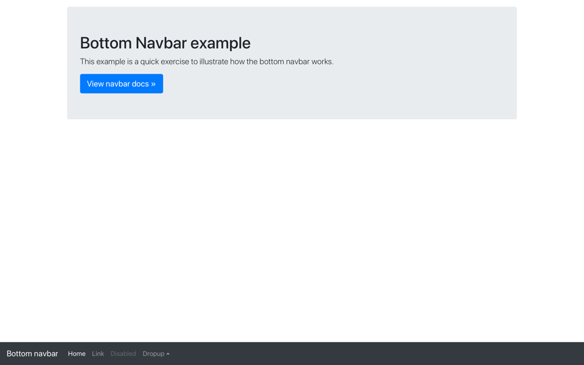This screenshot has width=584, height=365.
Task: Select the Home link at page bottom
Action: pos(77,353)
